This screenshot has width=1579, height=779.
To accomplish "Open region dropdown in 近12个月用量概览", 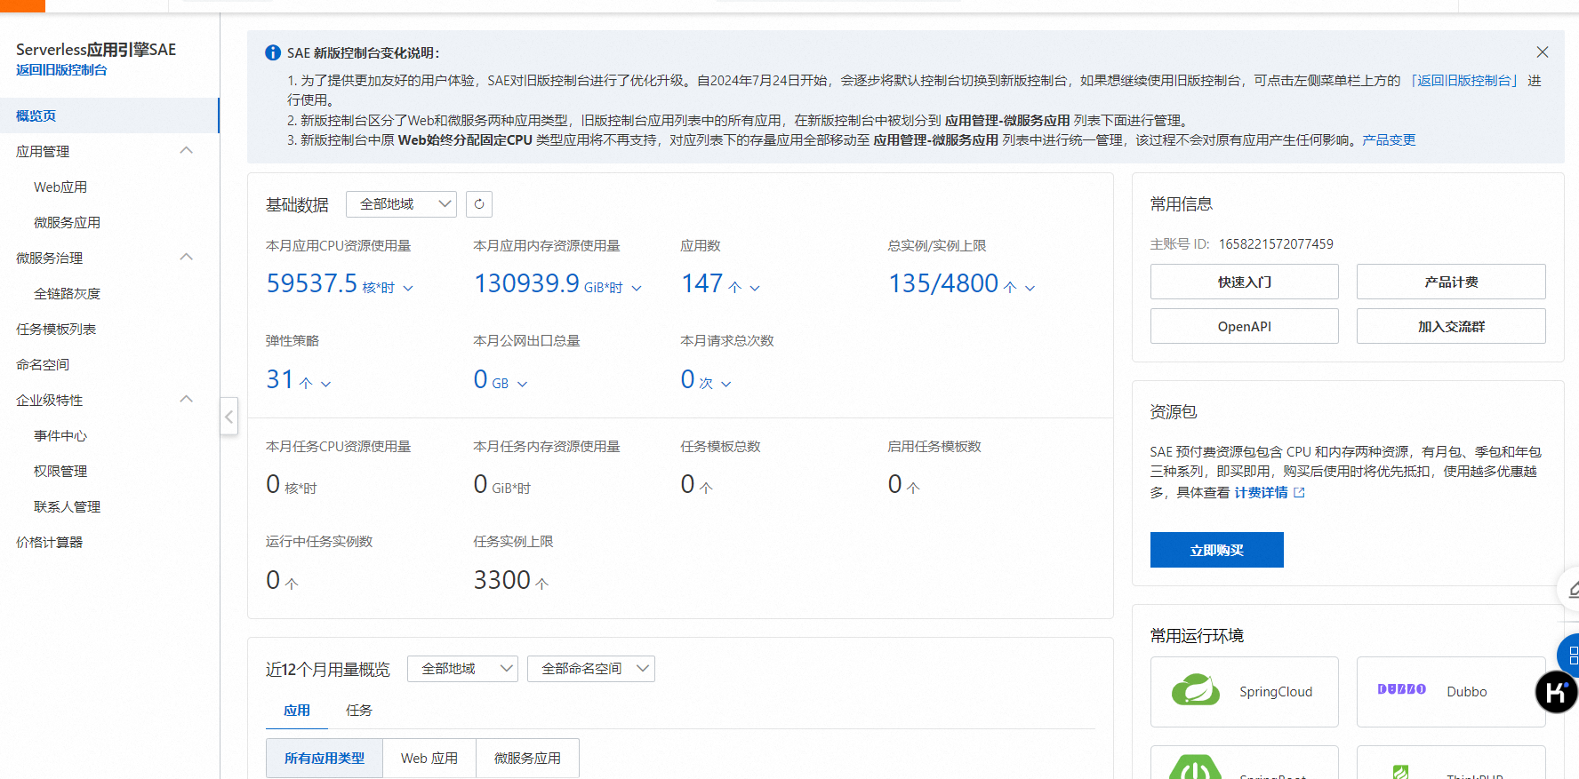I will [x=462, y=669].
